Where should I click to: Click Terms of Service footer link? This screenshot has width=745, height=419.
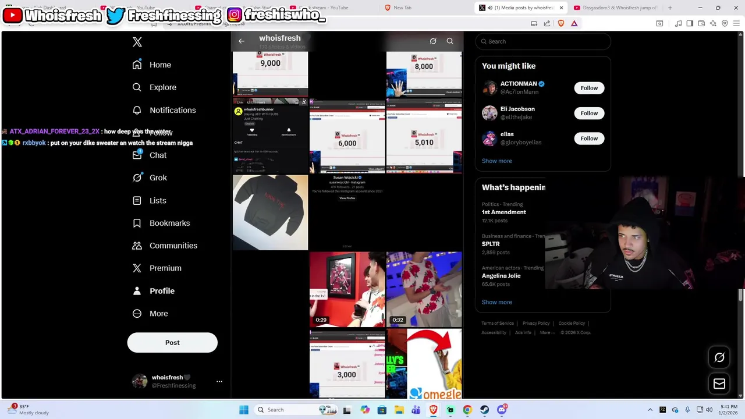point(498,324)
